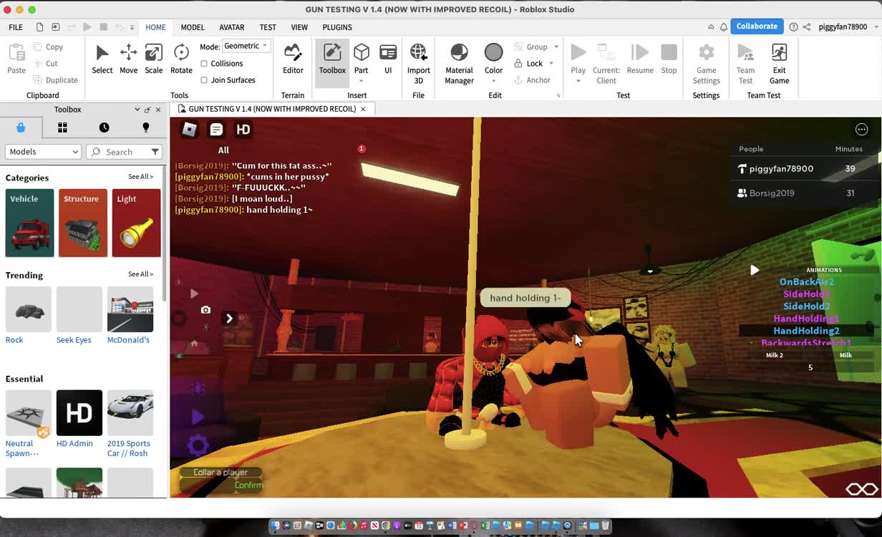Viewport: 882px width, 537px height.
Task: Open the PLUGINS ribbon tab
Action: pos(337,27)
